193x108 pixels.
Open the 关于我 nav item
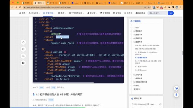click(x=128, y=13)
